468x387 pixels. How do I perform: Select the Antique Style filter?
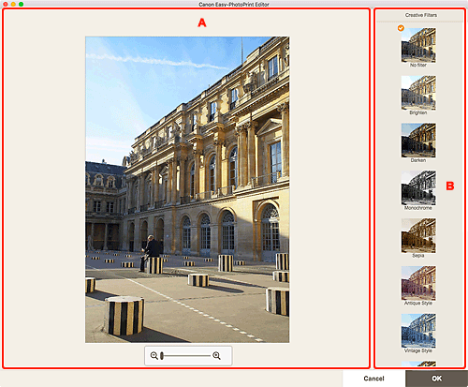coord(418,283)
